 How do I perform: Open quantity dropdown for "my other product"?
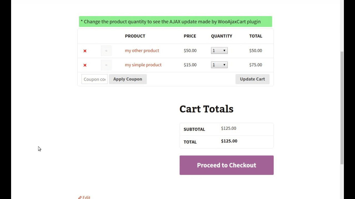[x=219, y=50]
